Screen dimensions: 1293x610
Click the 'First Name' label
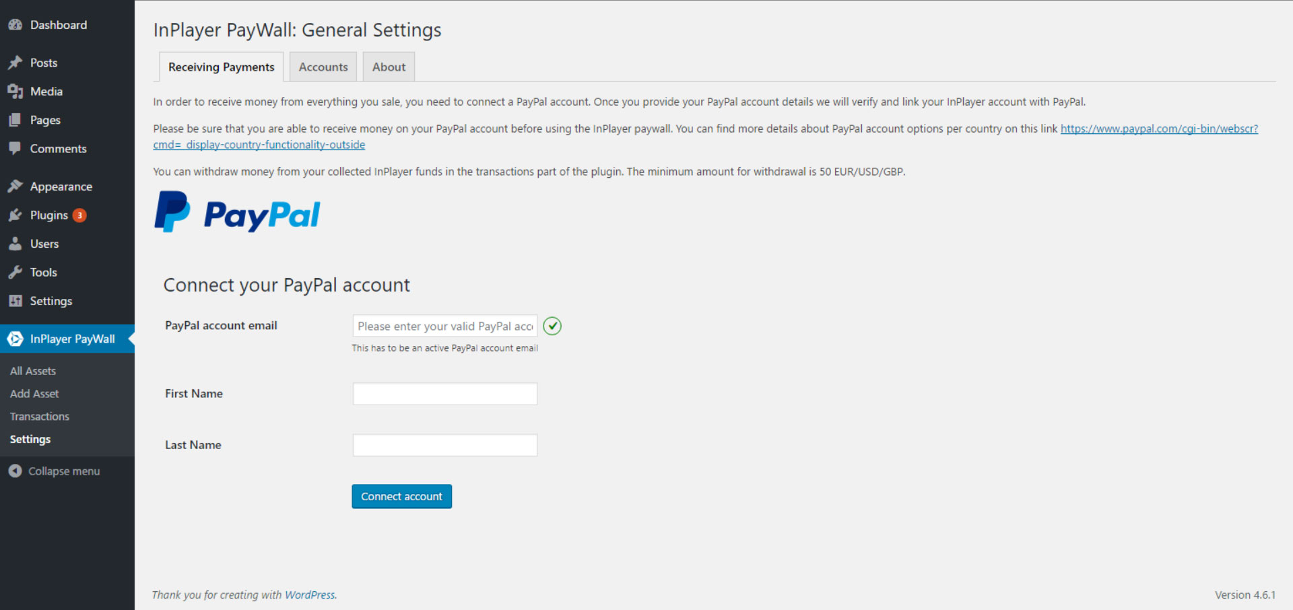click(194, 394)
